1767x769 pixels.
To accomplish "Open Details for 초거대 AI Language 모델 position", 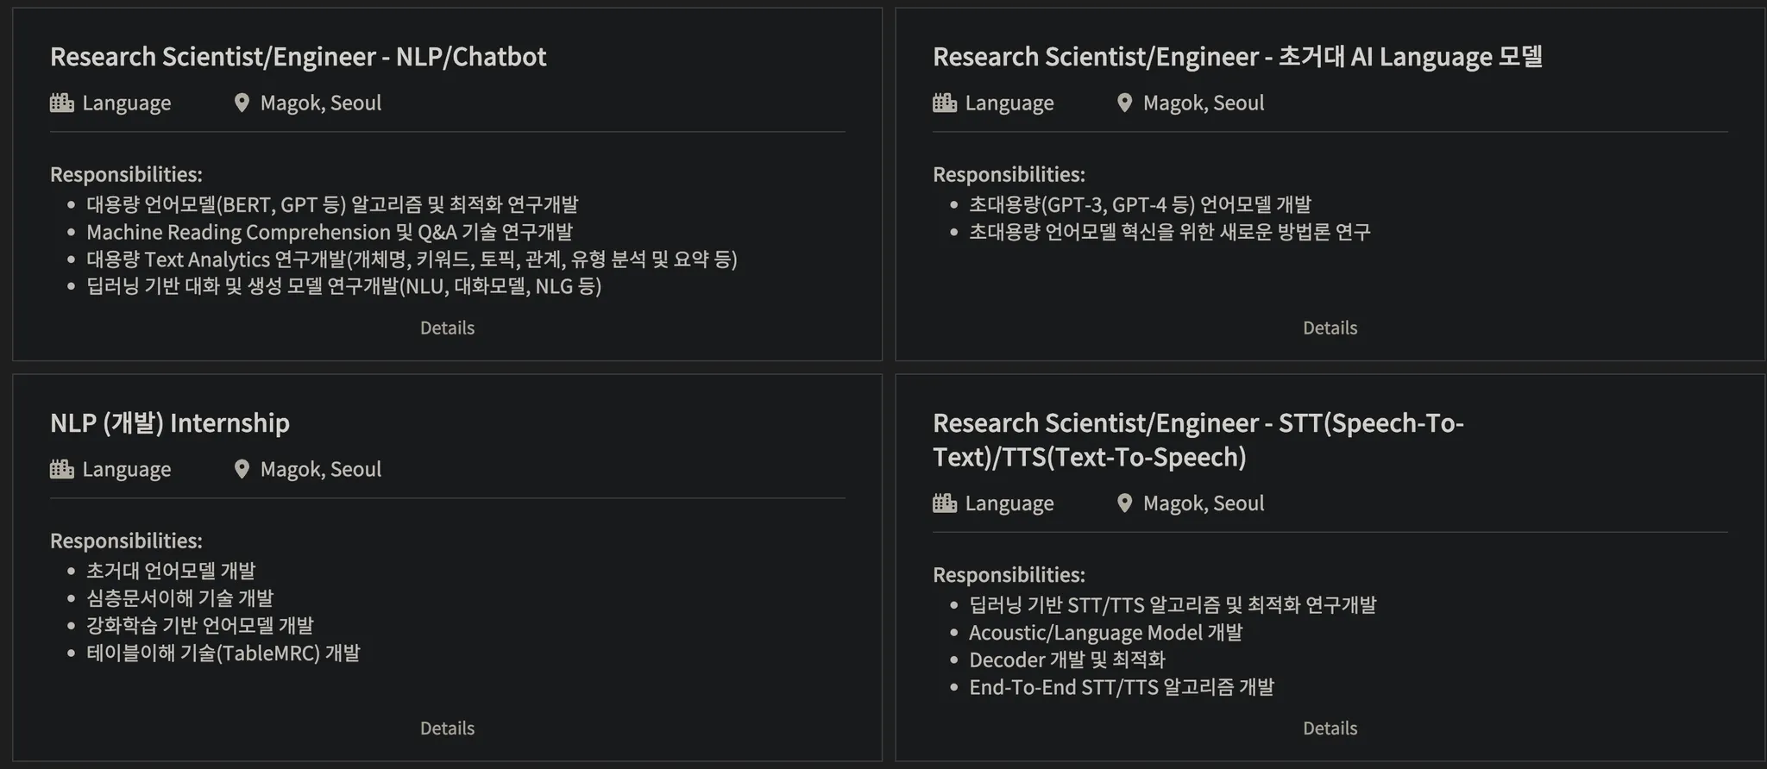I will tap(1330, 328).
